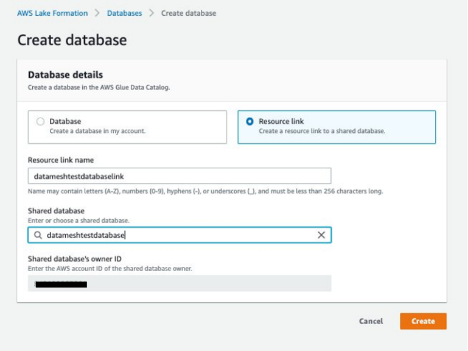Click the name rules hint about 256 characters
Image resolution: width=468 pixels, height=351 pixels.
coord(205,191)
